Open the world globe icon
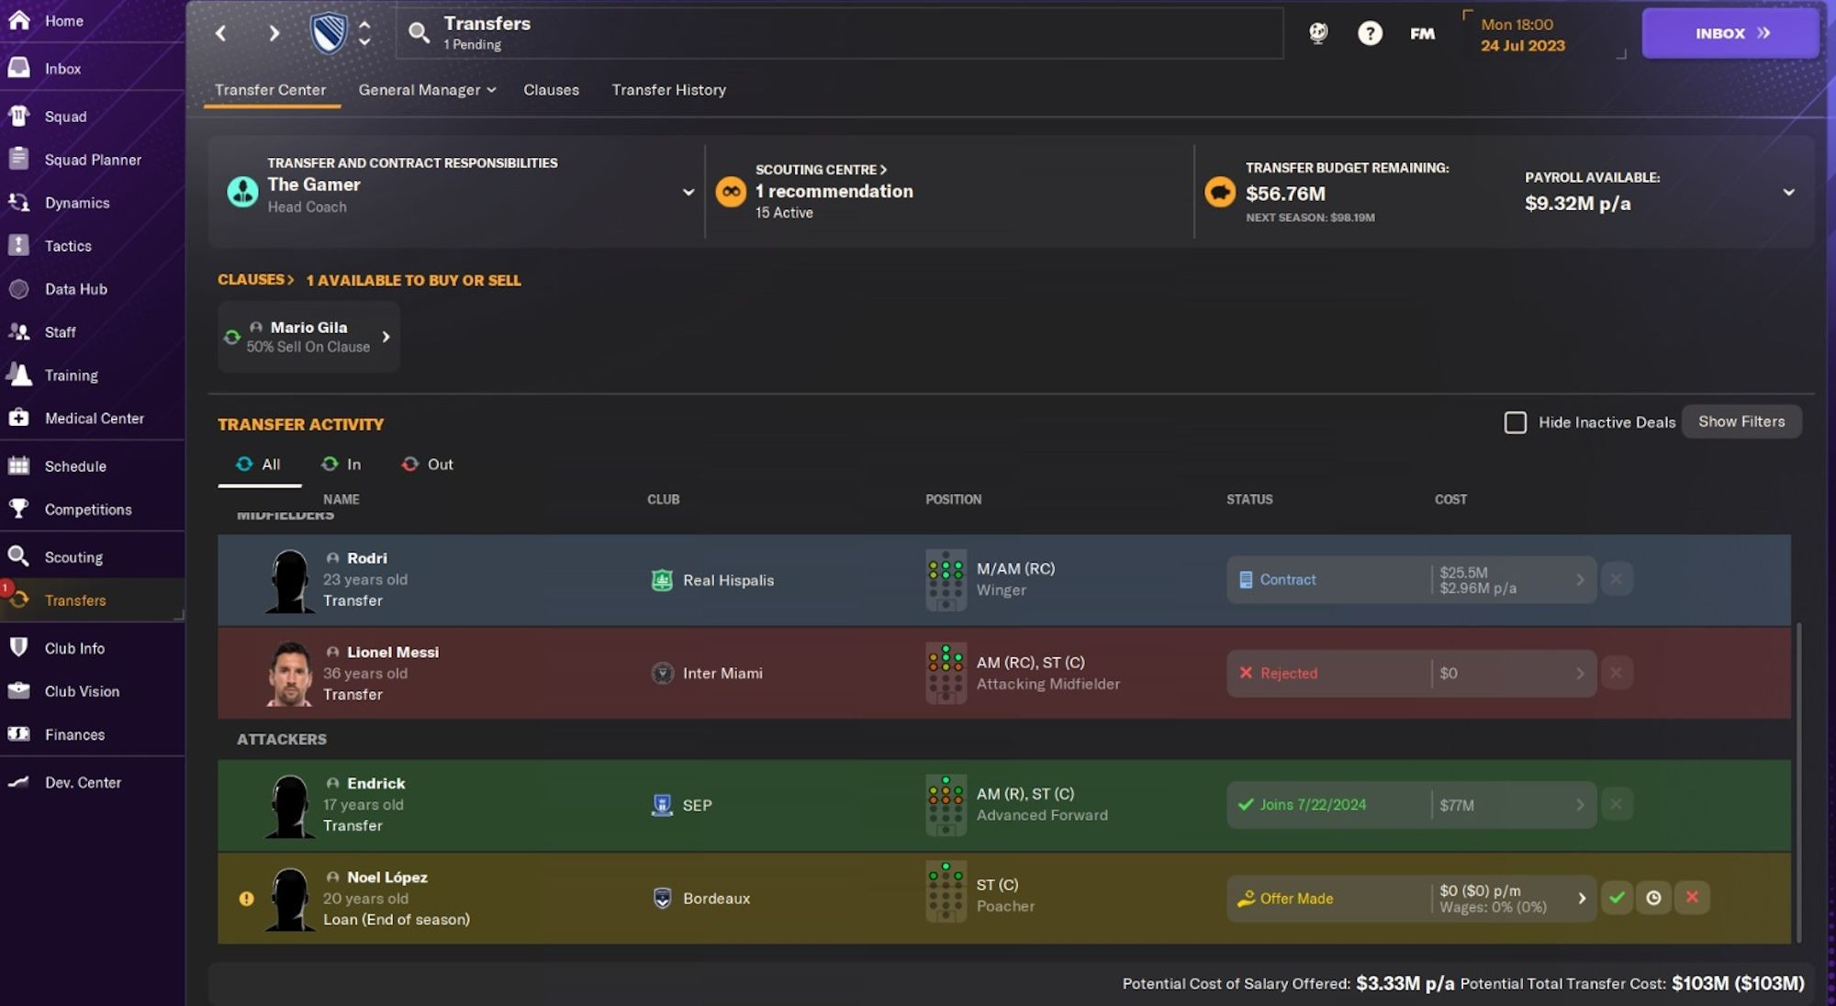This screenshot has width=1836, height=1006. [1318, 33]
